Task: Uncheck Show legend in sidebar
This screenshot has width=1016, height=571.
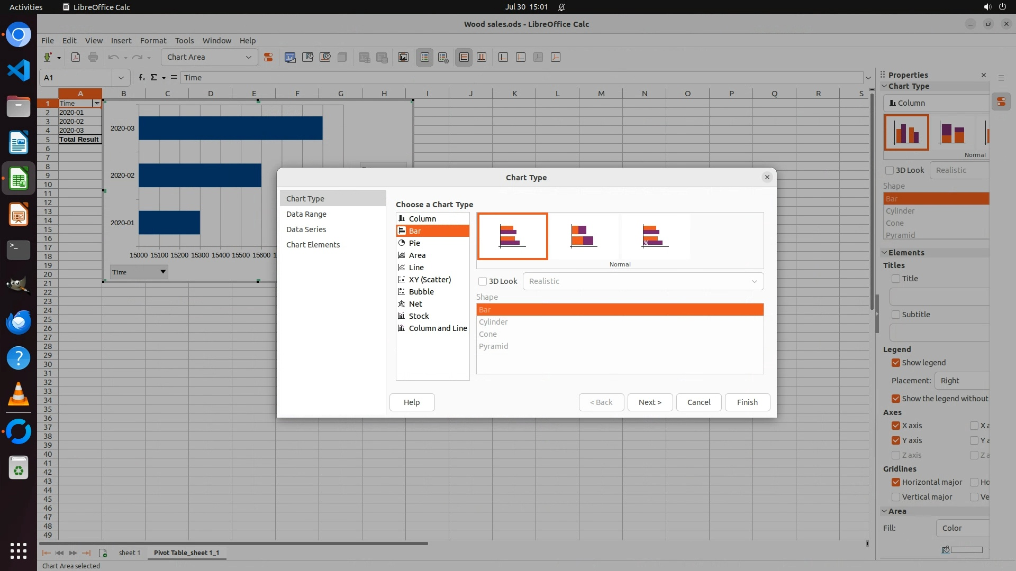Action: pyautogui.click(x=896, y=363)
